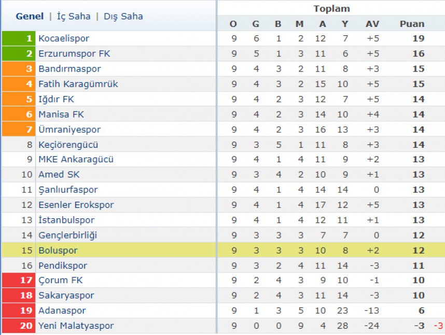This screenshot has height=335, width=445.
Task: Open the Kocaelispor team link
Action: (64, 38)
